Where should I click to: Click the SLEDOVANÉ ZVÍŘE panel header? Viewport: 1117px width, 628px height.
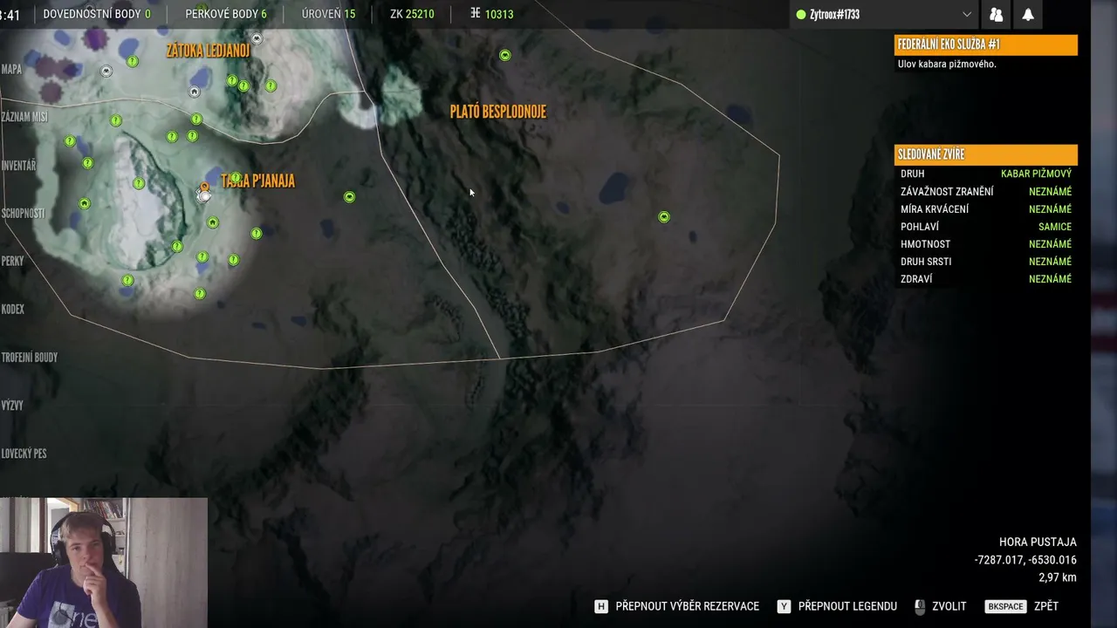986,155
